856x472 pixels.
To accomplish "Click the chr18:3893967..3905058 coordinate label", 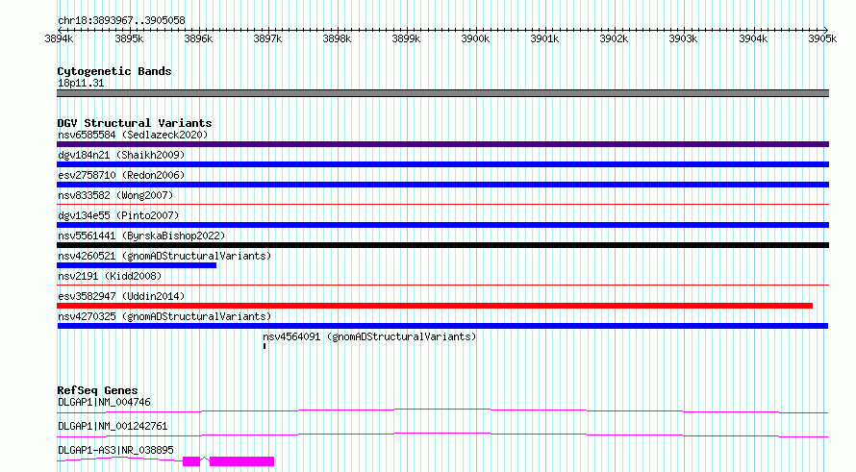I will pos(121,21).
